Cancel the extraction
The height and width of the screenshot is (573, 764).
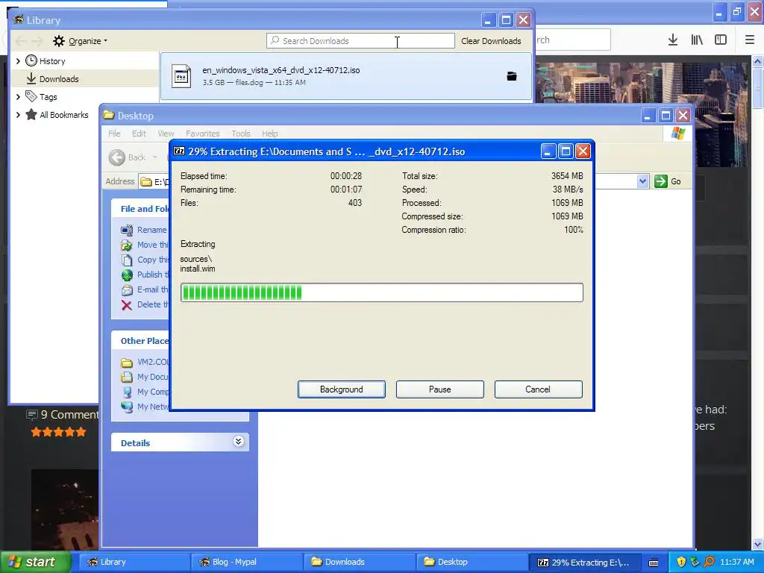click(x=538, y=389)
